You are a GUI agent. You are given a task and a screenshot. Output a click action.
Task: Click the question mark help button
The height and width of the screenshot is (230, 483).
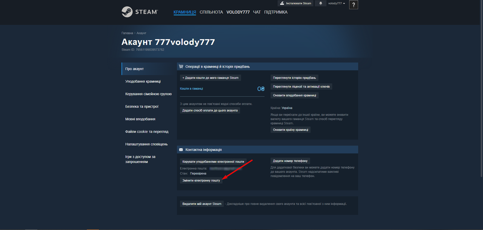[354, 5]
